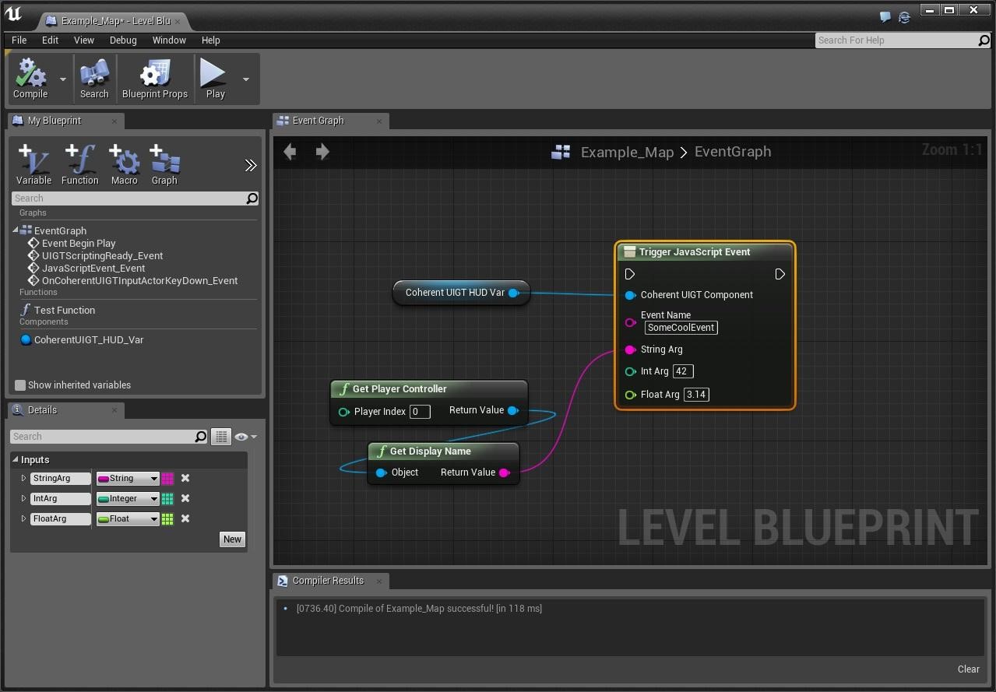
Task: Open the Debug menu
Action: click(x=122, y=40)
